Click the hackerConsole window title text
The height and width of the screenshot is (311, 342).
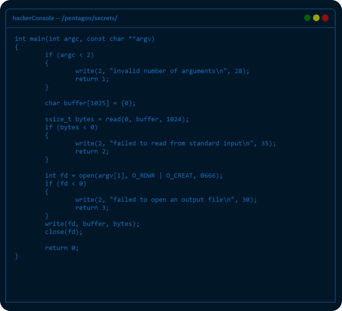tap(65, 18)
